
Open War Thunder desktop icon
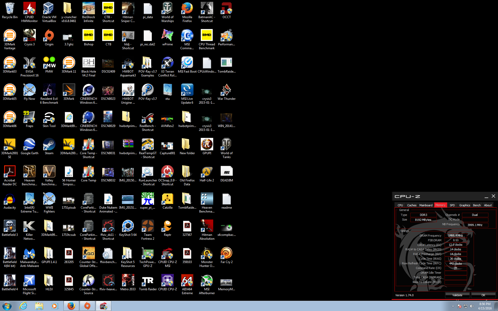tap(226, 92)
